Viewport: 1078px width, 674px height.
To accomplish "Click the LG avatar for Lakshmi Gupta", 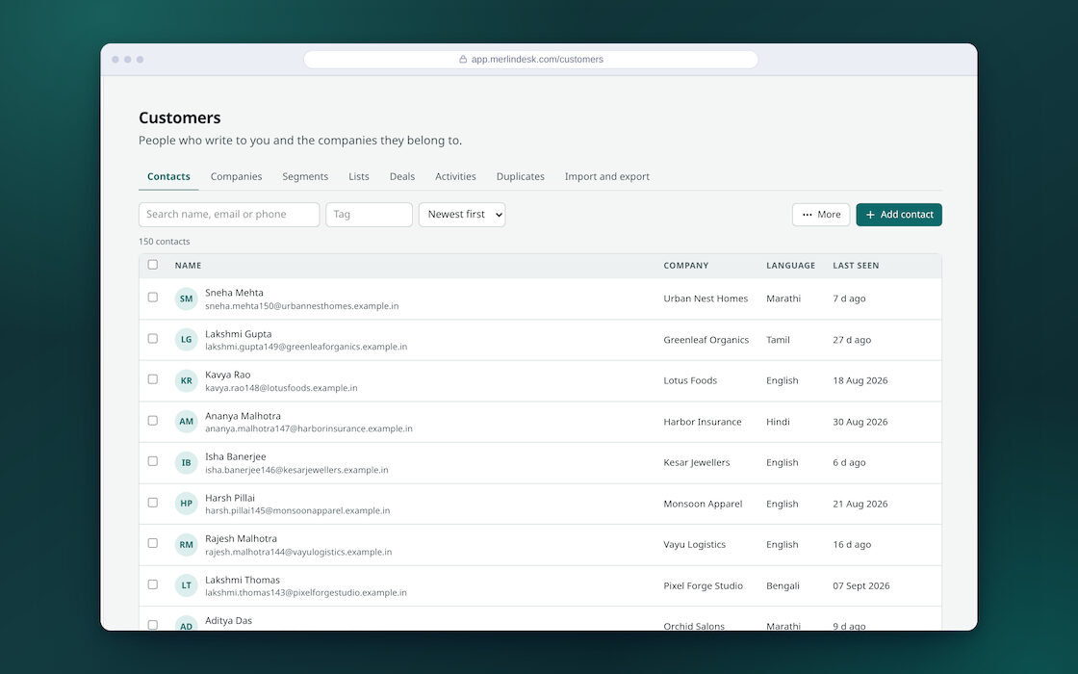I will [x=187, y=340].
